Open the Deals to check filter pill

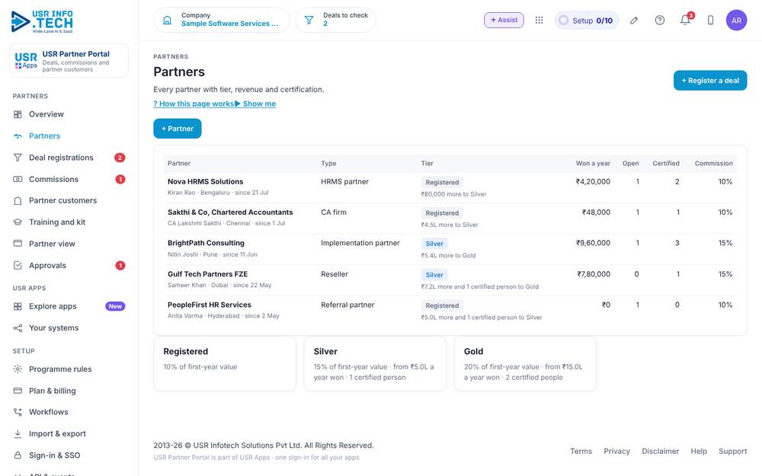[x=336, y=20]
